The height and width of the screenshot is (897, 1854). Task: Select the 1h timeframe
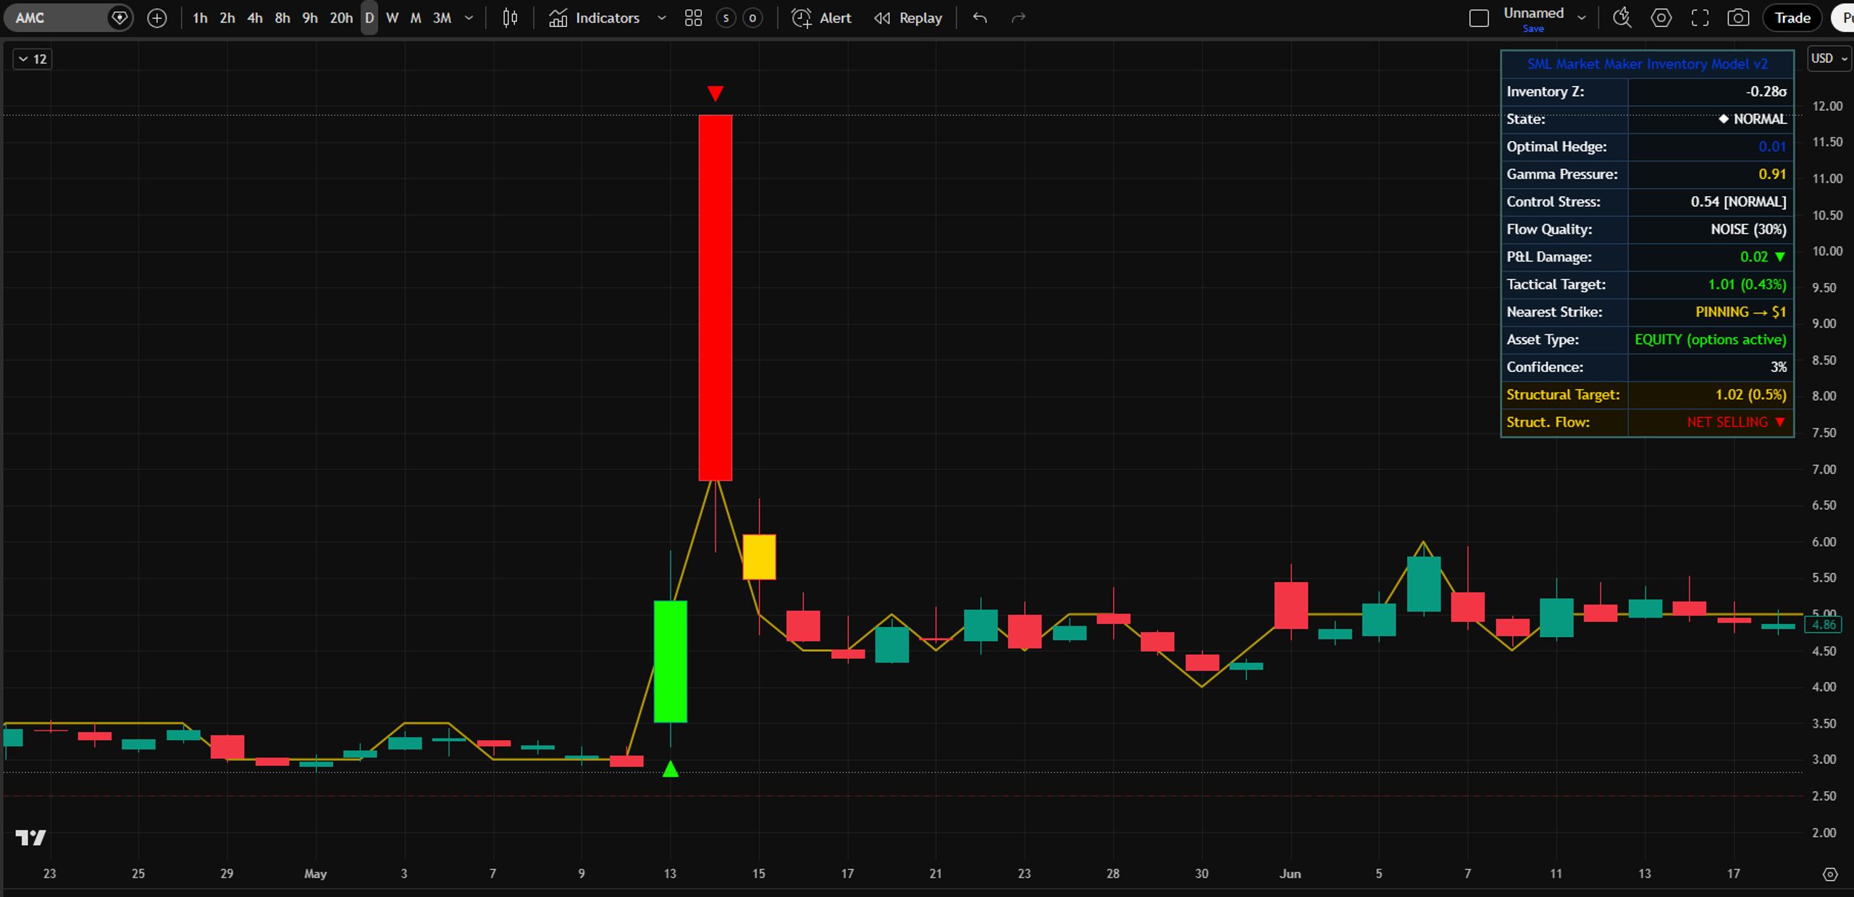(200, 18)
